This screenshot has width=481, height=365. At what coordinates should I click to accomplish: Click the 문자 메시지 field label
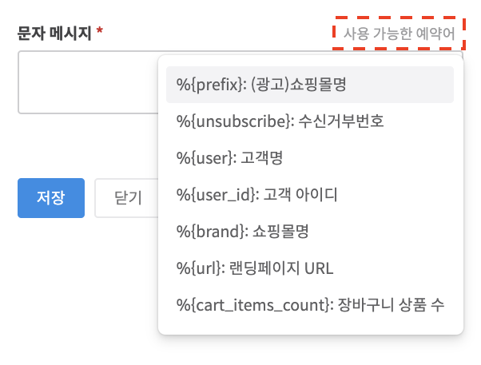(55, 34)
